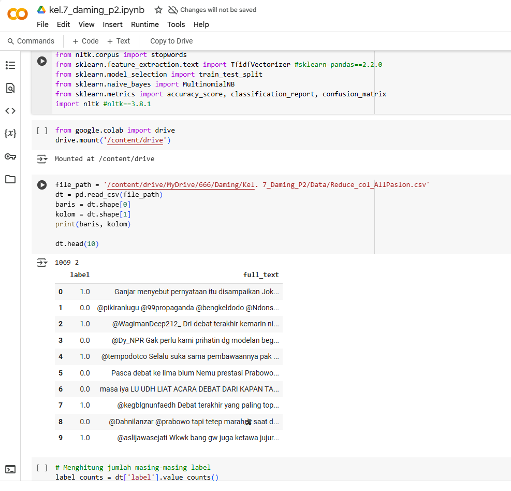This screenshot has width=511, height=491.
Task: Open the File menu
Action: (x=42, y=24)
